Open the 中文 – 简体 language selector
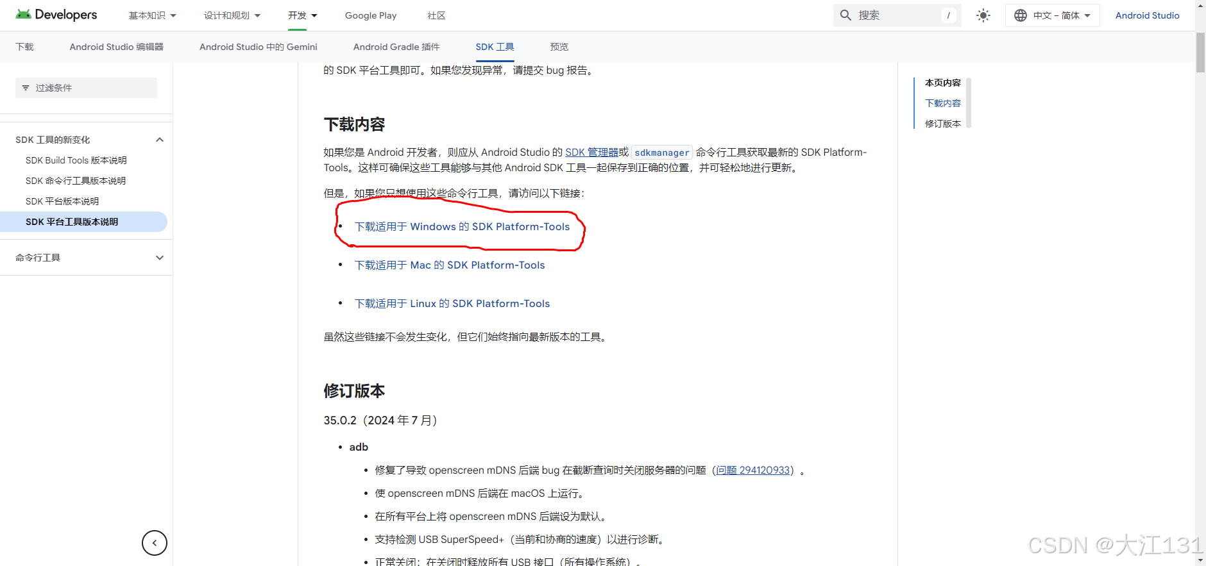 [x=1053, y=15]
